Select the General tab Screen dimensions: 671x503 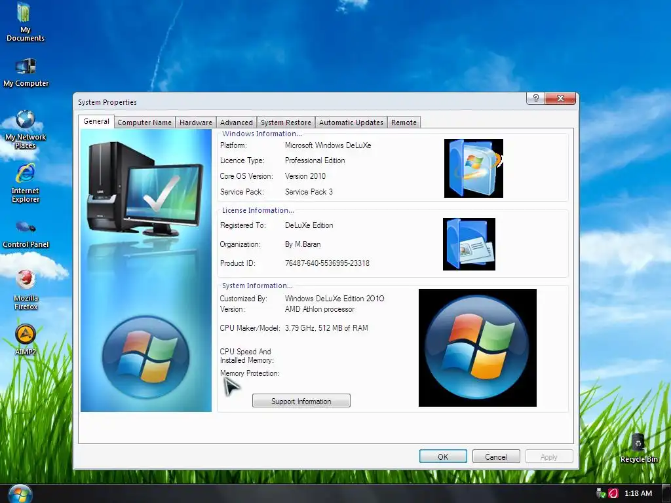[96, 121]
